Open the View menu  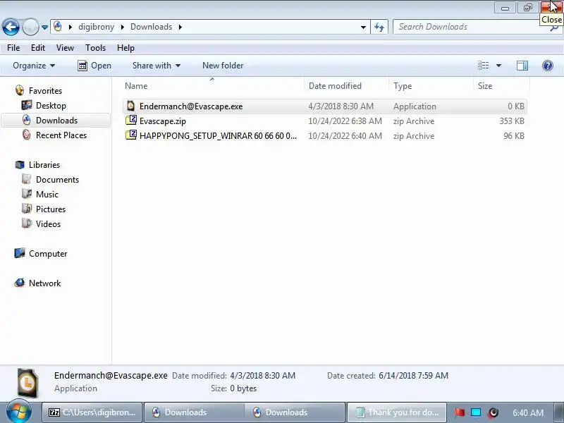point(65,48)
